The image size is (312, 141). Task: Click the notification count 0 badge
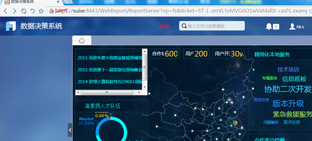(x=276, y=27)
